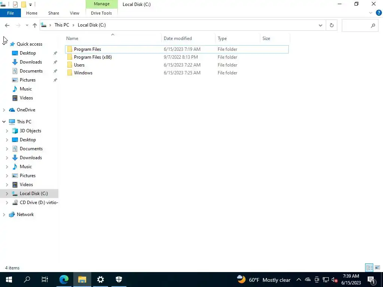Open address bar history dropdown
383x287 pixels.
coord(321,25)
